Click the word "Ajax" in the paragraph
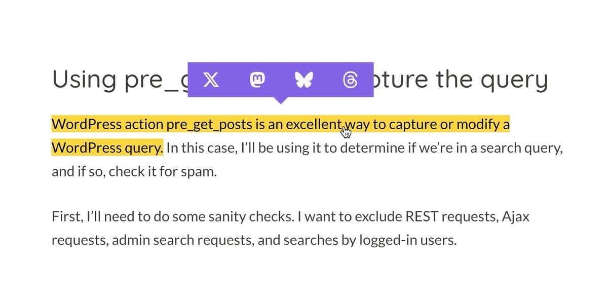 [516, 216]
